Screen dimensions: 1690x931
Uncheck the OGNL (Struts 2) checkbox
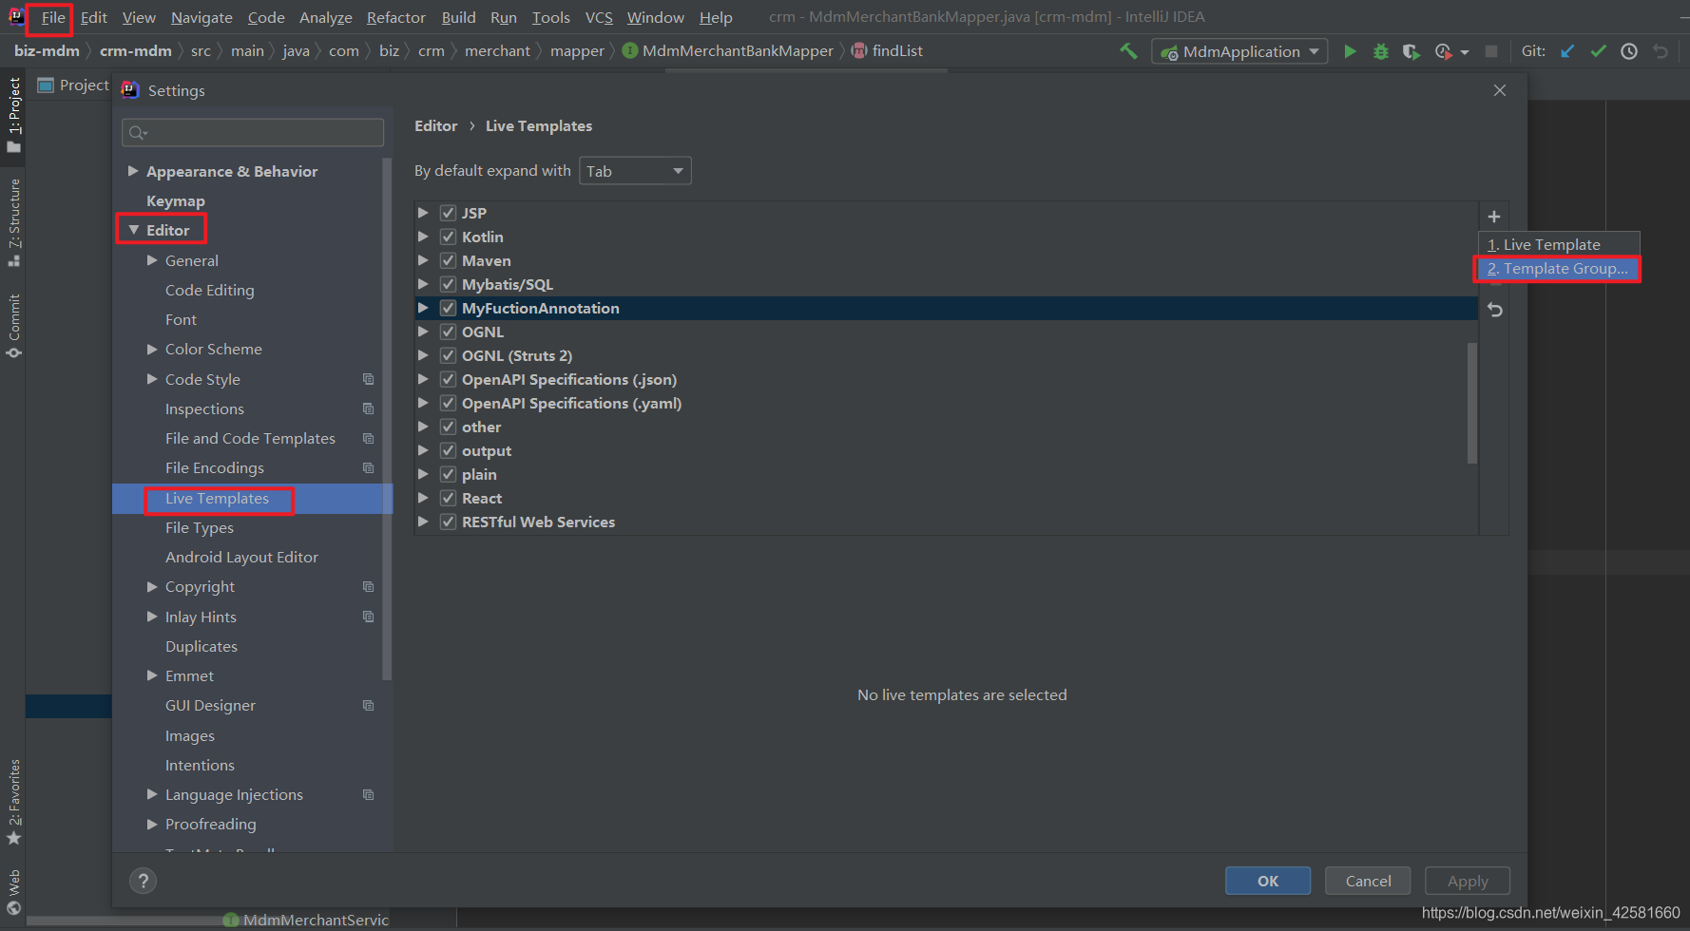[448, 355]
